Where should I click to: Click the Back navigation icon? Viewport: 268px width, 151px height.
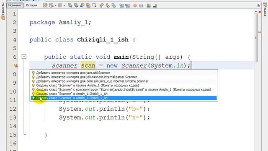coord(51,5)
